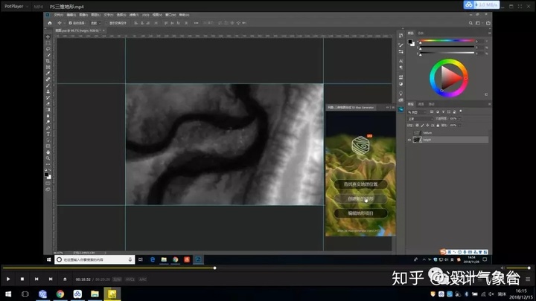The width and height of the screenshot is (536, 301).
Task: Filter layers by pixel layer icon
Action: click(x=432, y=112)
